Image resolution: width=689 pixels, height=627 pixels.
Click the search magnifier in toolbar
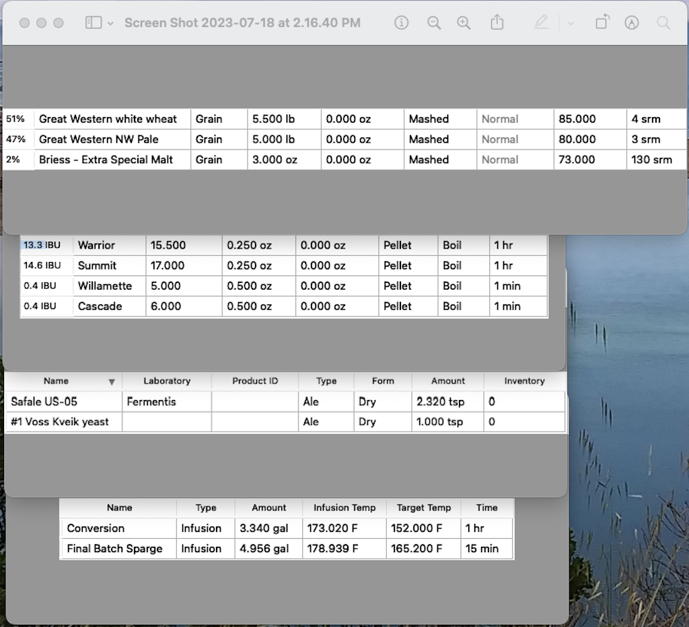[x=663, y=23]
